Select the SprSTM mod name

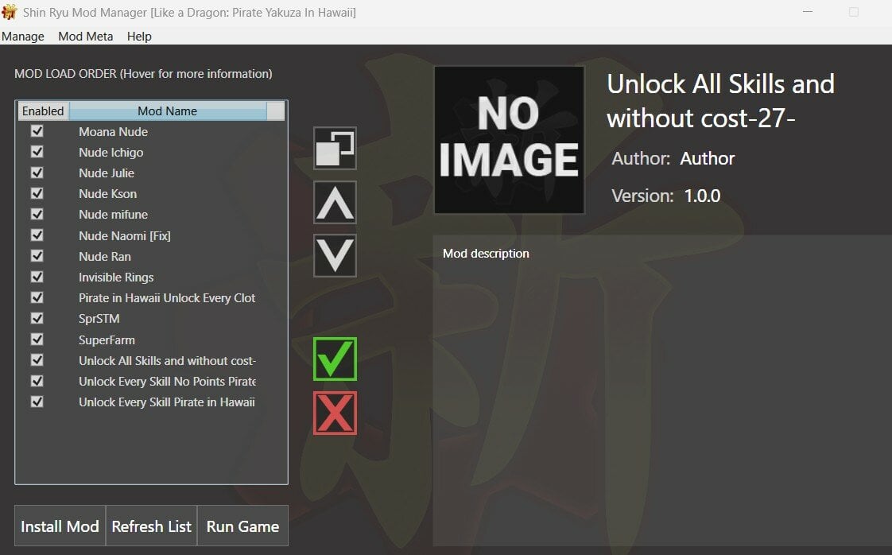pyautogui.click(x=99, y=319)
